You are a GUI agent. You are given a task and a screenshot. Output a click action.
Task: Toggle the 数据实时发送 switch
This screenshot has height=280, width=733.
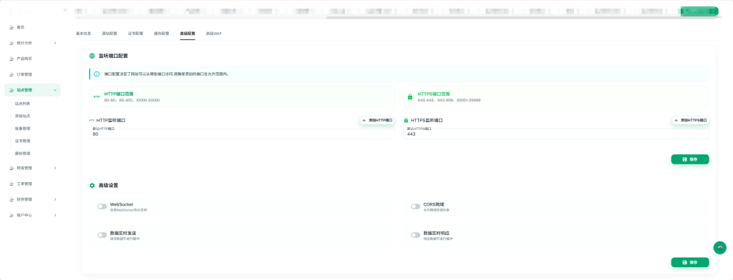pyautogui.click(x=102, y=235)
